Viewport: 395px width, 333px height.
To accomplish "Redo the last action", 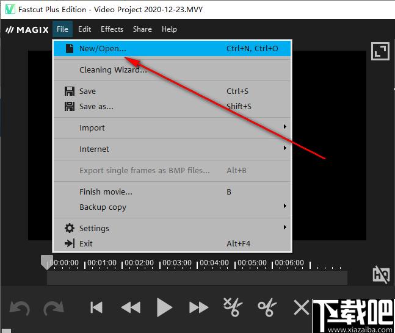I will click(x=54, y=307).
